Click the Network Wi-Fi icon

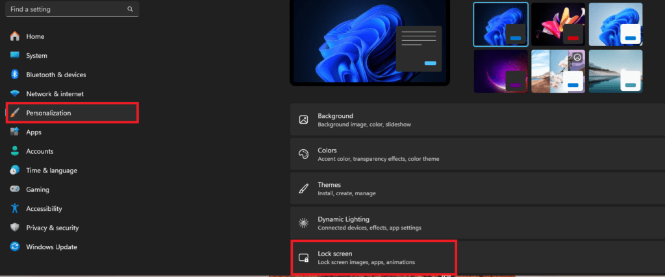[15, 93]
